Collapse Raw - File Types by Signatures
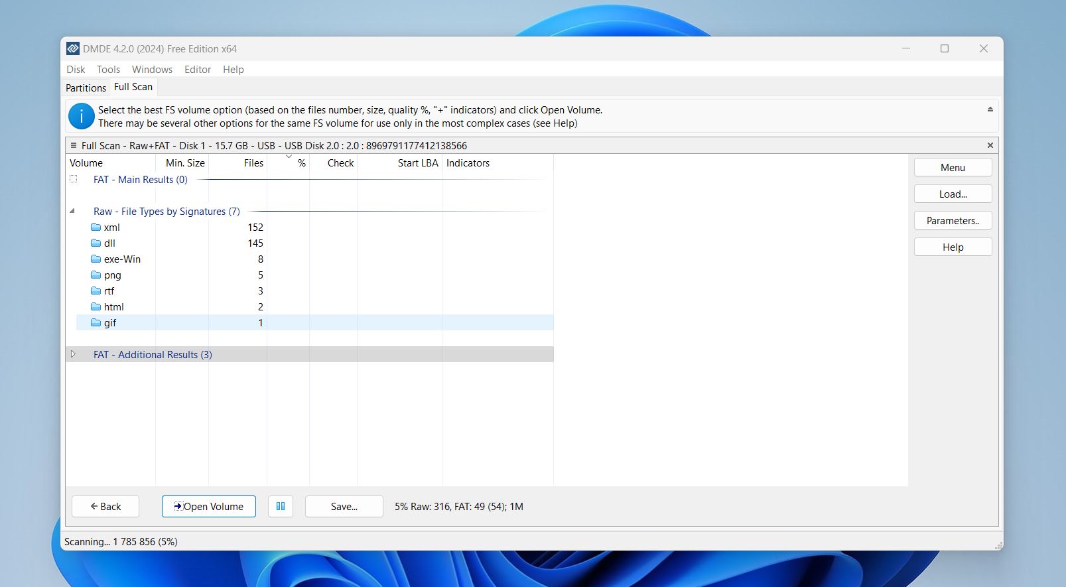 click(72, 212)
